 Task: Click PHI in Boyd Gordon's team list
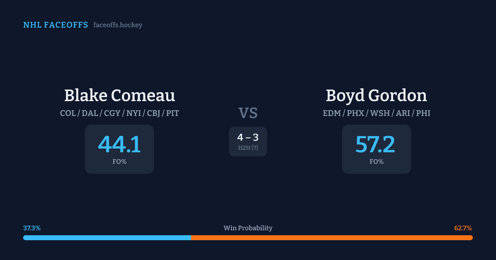[x=423, y=113]
